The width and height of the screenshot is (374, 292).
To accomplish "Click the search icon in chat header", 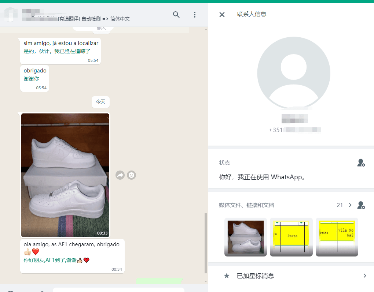I will pos(176,15).
